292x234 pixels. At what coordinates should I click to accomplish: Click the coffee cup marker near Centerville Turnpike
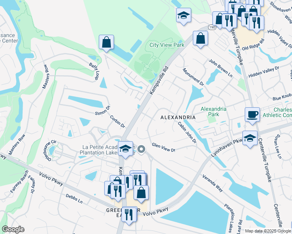[252, 115]
